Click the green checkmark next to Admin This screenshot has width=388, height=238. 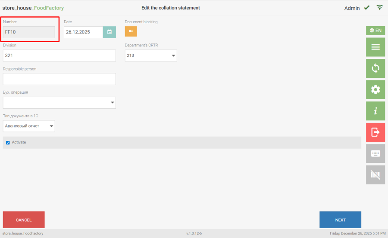[367, 8]
